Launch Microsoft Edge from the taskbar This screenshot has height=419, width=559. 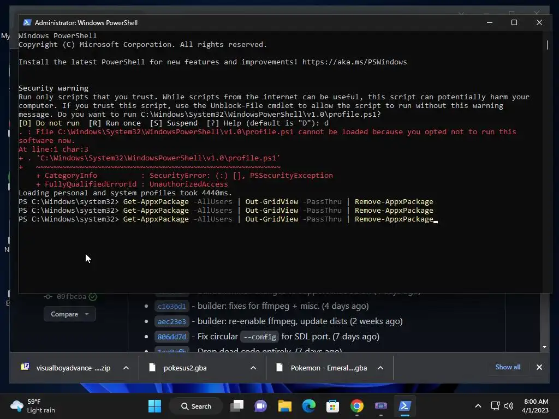pos(309,406)
